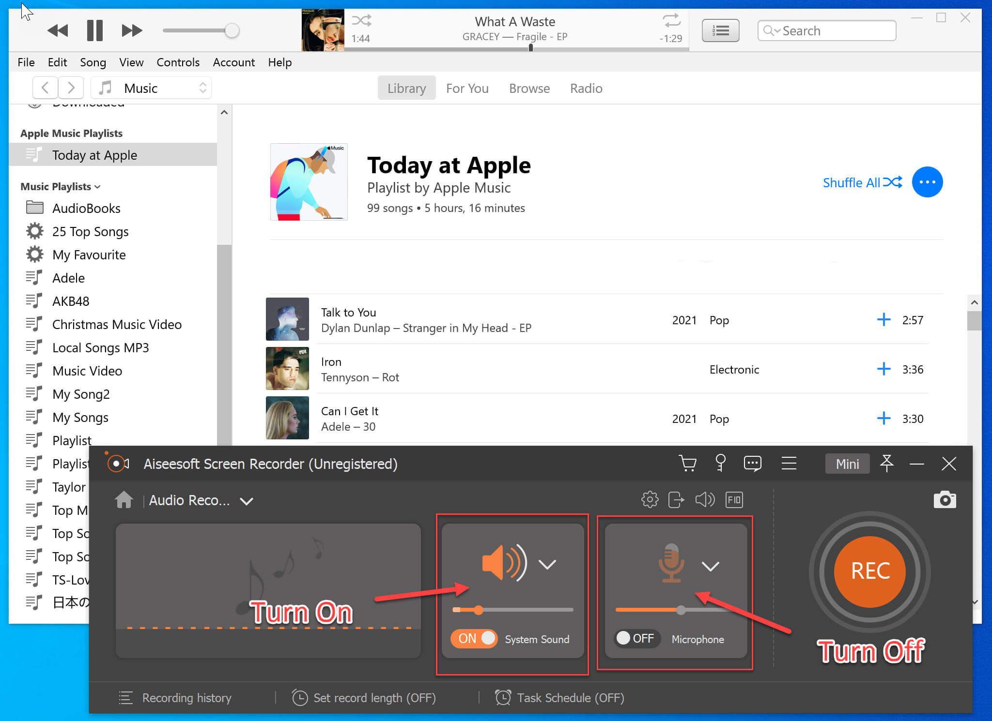Click the Talk to You album artwork
Viewport: 992px width, 721px height.
287,319
